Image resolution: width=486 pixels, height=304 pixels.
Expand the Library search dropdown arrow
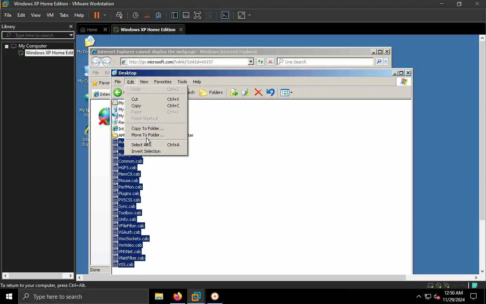pyautogui.click(x=71, y=35)
